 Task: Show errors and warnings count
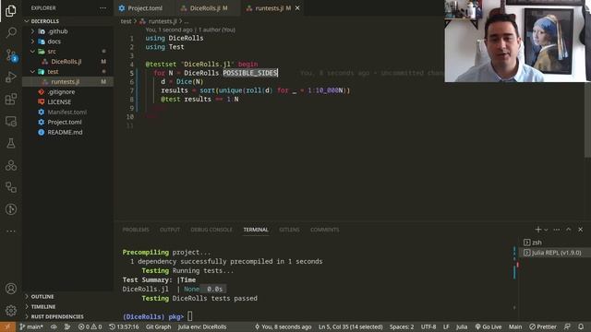(90, 326)
